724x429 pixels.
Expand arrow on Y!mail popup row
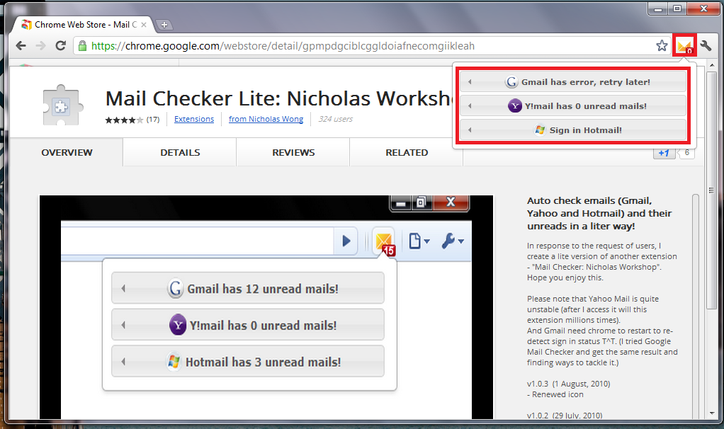point(470,106)
